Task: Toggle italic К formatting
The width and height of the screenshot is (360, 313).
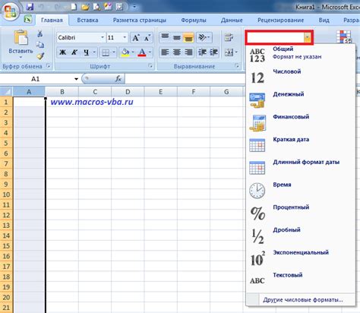Action: (x=74, y=52)
